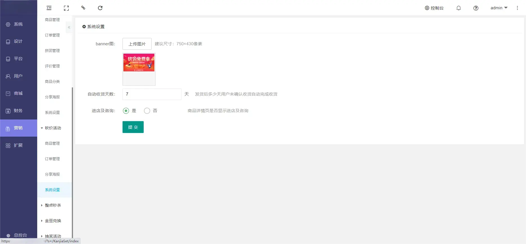Toggle fullscreen mode icon in top bar

[x=66, y=8]
